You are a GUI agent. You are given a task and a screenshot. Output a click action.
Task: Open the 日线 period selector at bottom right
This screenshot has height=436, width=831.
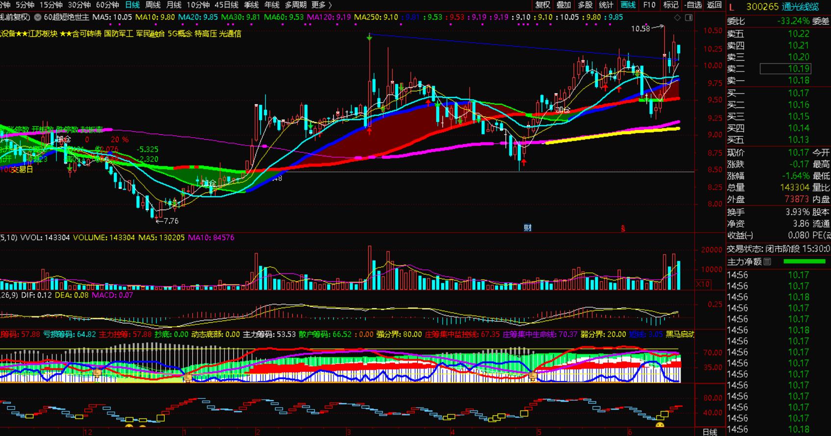710,432
